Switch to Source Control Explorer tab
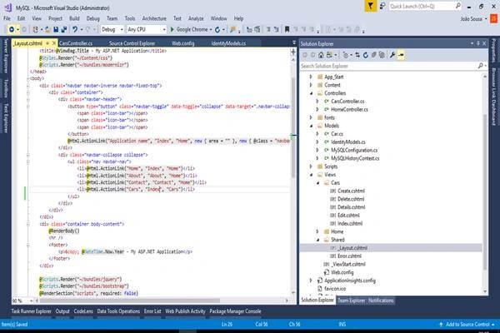Screen dimensions: 500x333 tap(132, 43)
